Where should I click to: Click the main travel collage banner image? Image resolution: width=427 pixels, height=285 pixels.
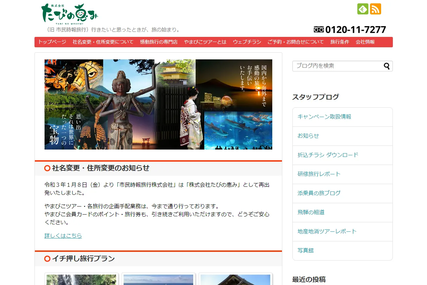click(158, 104)
